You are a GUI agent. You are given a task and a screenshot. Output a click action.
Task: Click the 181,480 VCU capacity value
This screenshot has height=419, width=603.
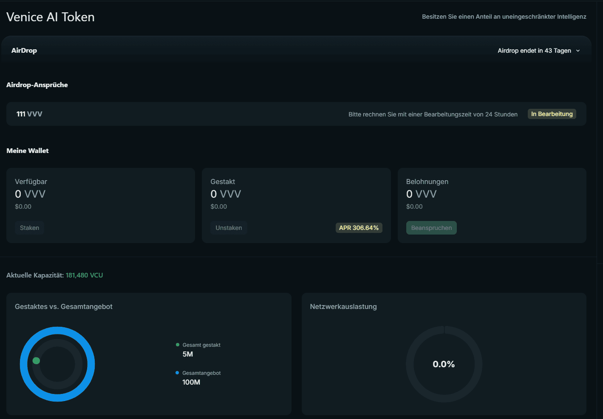click(x=84, y=275)
